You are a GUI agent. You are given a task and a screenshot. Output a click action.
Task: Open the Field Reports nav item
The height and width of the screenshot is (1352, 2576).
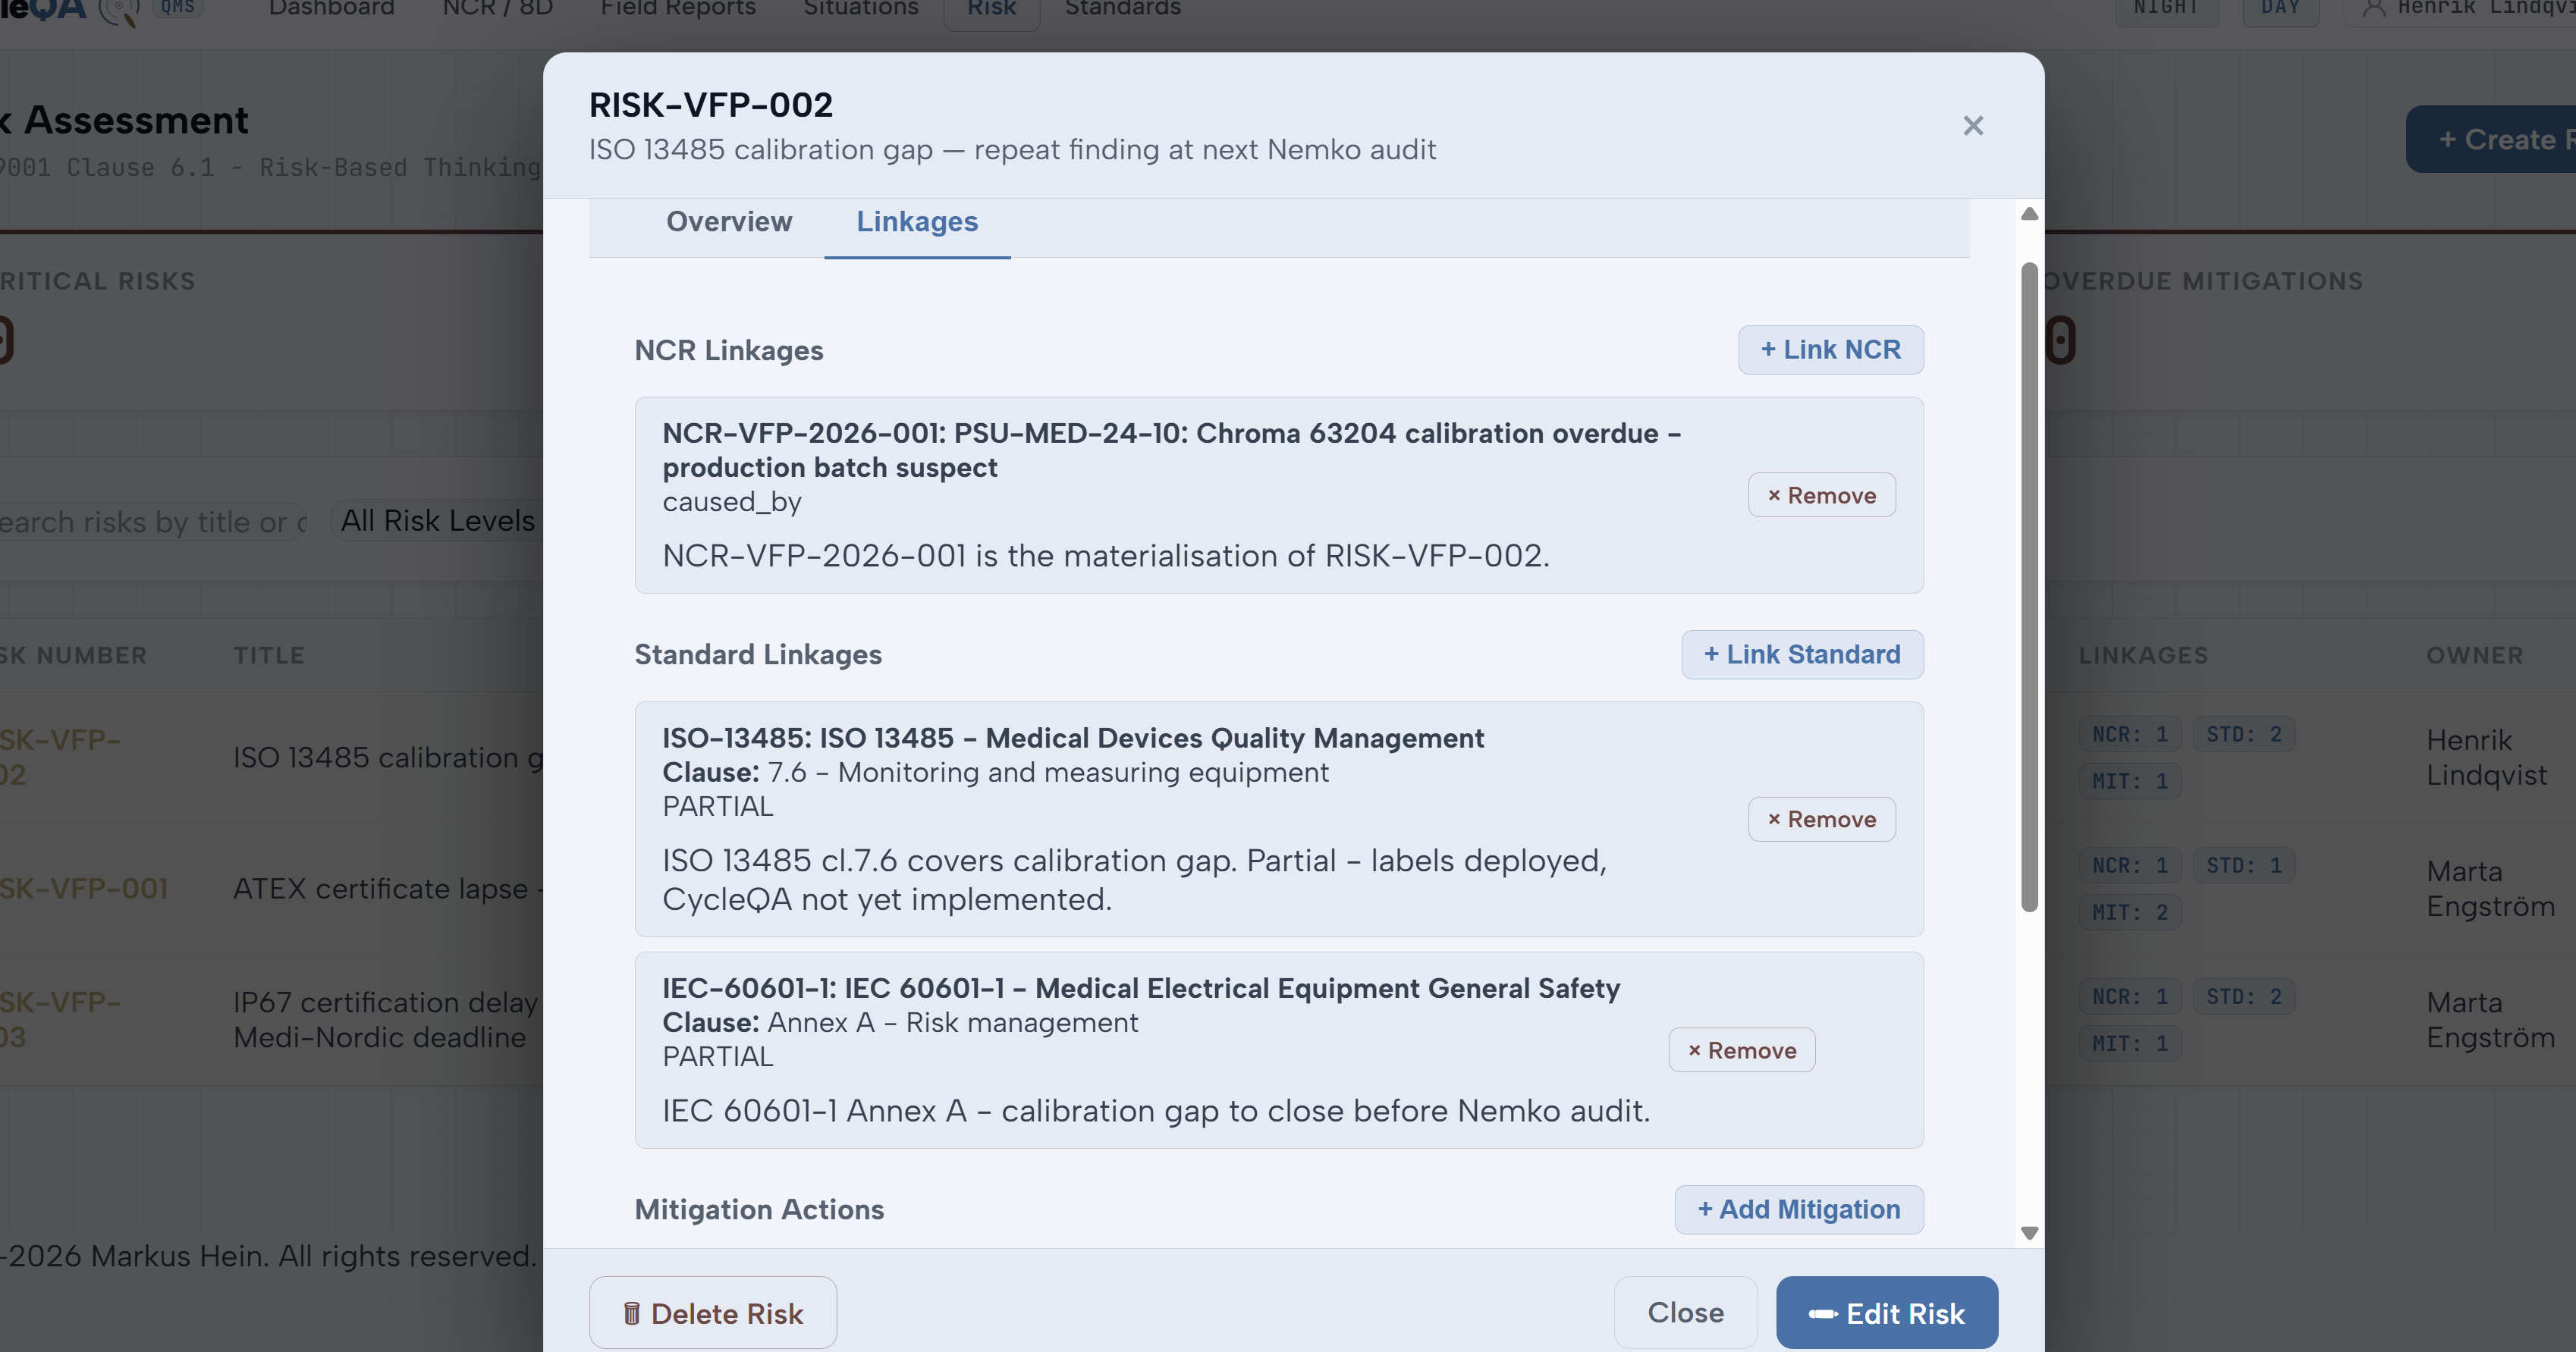[x=678, y=9]
